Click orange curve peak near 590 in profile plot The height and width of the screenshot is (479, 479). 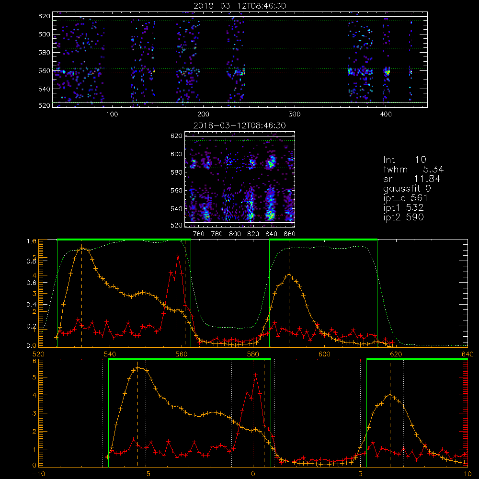[289, 274]
